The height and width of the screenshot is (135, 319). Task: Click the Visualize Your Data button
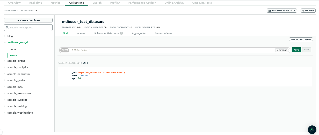point(282,11)
